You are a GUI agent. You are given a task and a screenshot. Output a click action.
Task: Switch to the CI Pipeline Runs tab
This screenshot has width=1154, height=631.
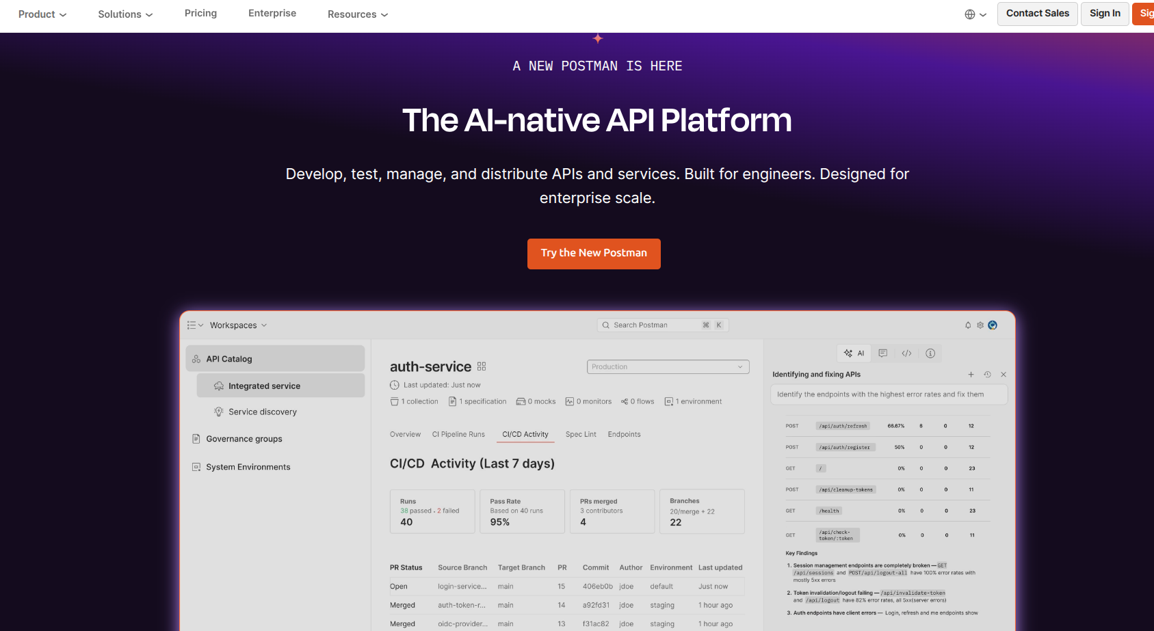[458, 434]
